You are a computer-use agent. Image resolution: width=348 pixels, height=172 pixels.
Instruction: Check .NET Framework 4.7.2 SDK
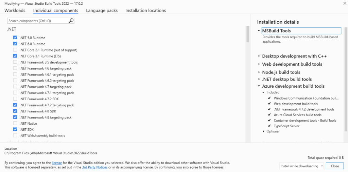click(15, 99)
